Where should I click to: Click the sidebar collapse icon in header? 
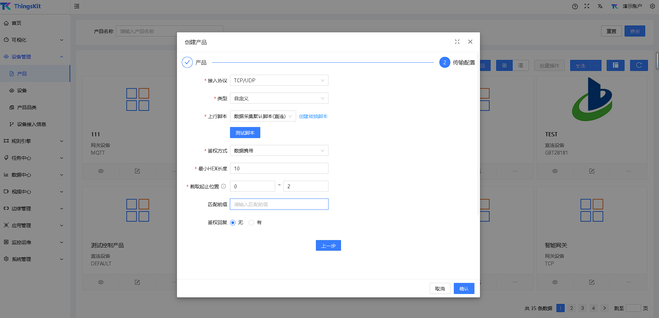(x=77, y=6)
